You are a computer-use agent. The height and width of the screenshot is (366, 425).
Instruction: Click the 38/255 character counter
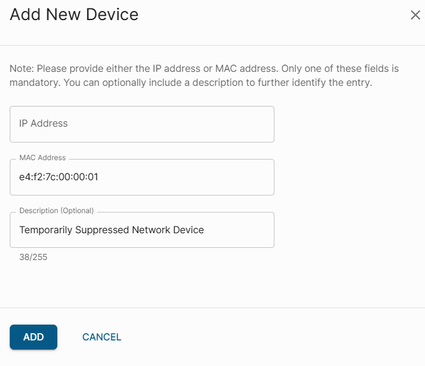pyautogui.click(x=34, y=258)
